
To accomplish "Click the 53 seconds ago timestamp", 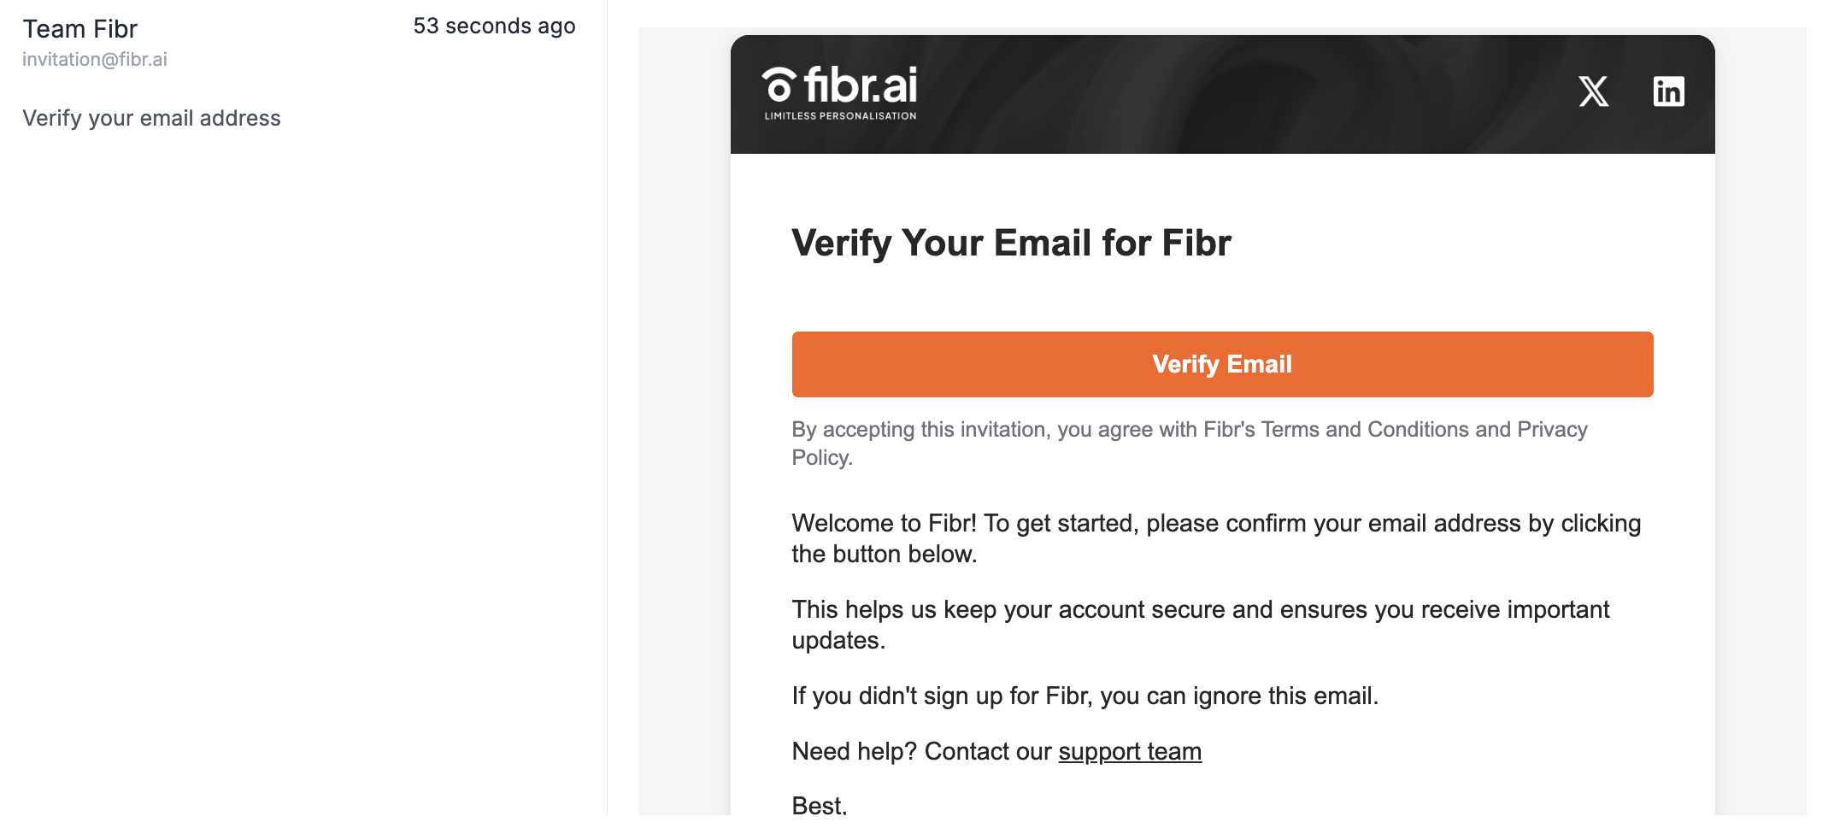I will (494, 26).
